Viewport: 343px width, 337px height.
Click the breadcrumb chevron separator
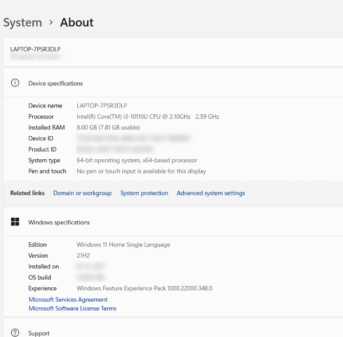[x=51, y=23]
